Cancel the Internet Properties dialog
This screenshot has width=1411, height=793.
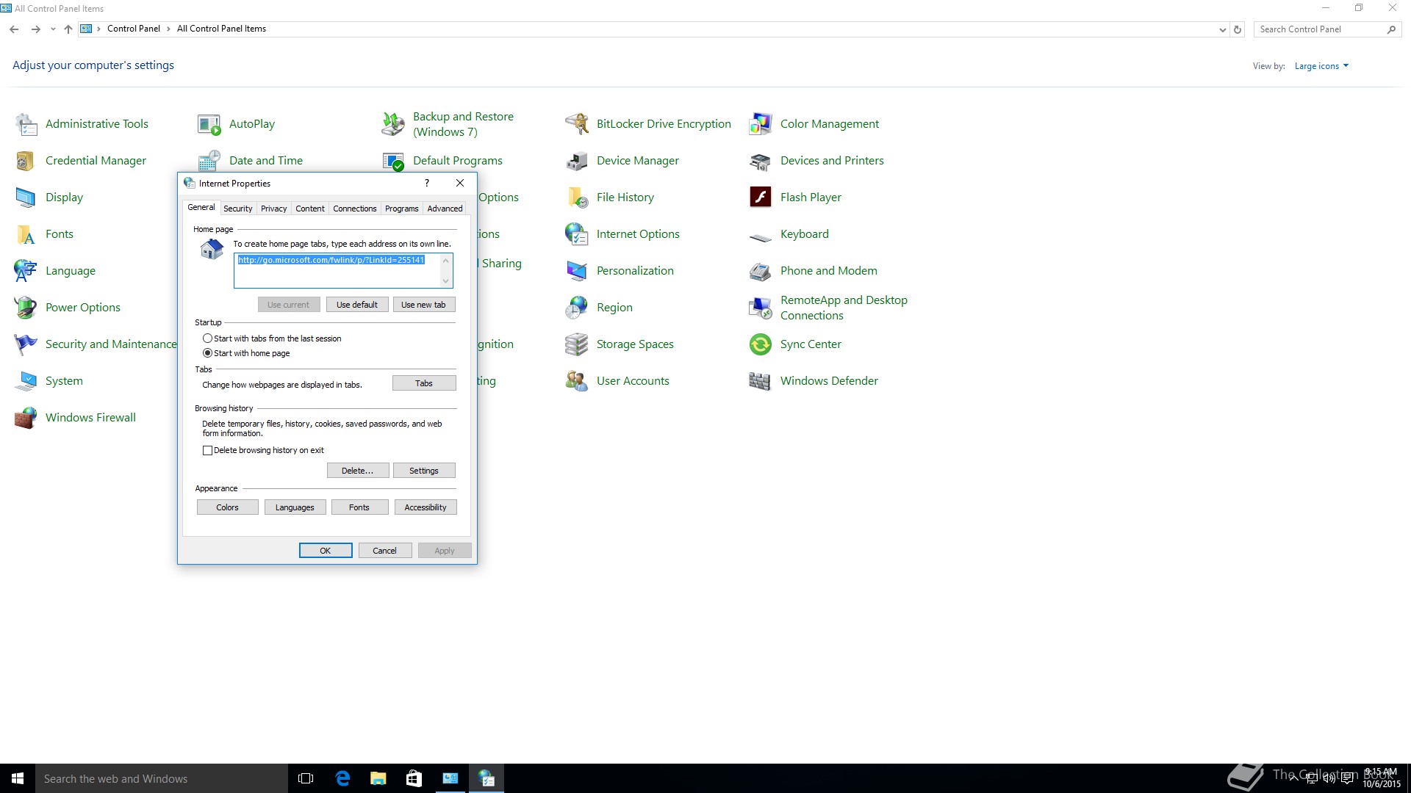384,551
